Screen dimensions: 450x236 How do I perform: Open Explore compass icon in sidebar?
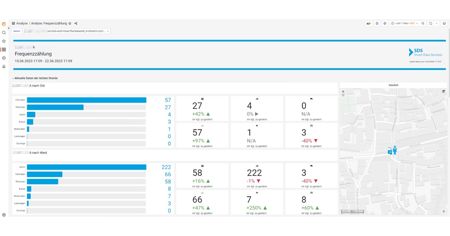(4, 58)
